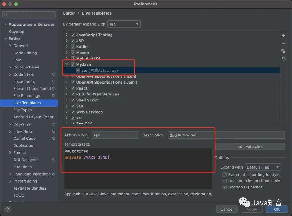Open the Keymap settings page
Viewport: 292px width, 216px height.
(16, 32)
